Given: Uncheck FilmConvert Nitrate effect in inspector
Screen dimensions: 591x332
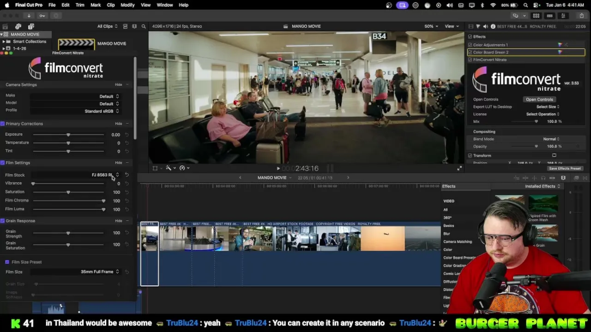Looking at the screenshot, I should point(470,59).
